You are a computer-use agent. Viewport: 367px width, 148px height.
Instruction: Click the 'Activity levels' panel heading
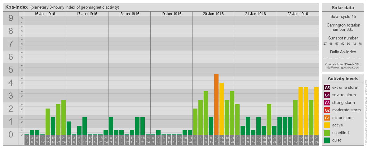coord(343,79)
